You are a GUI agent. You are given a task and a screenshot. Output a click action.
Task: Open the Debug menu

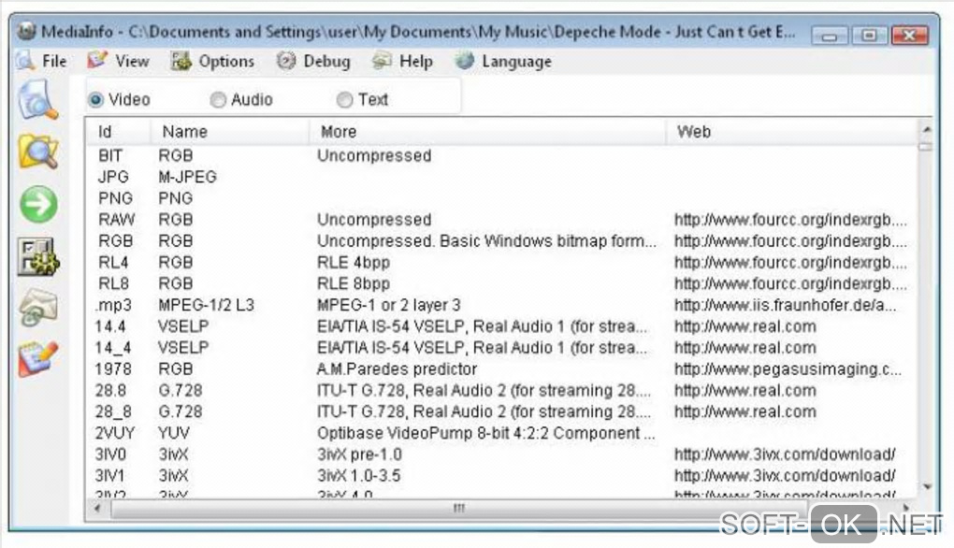pos(312,61)
